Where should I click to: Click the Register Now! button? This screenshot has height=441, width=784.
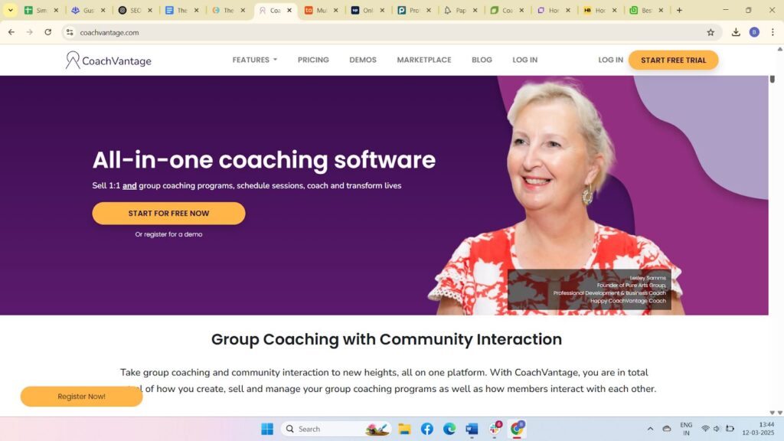click(80, 396)
